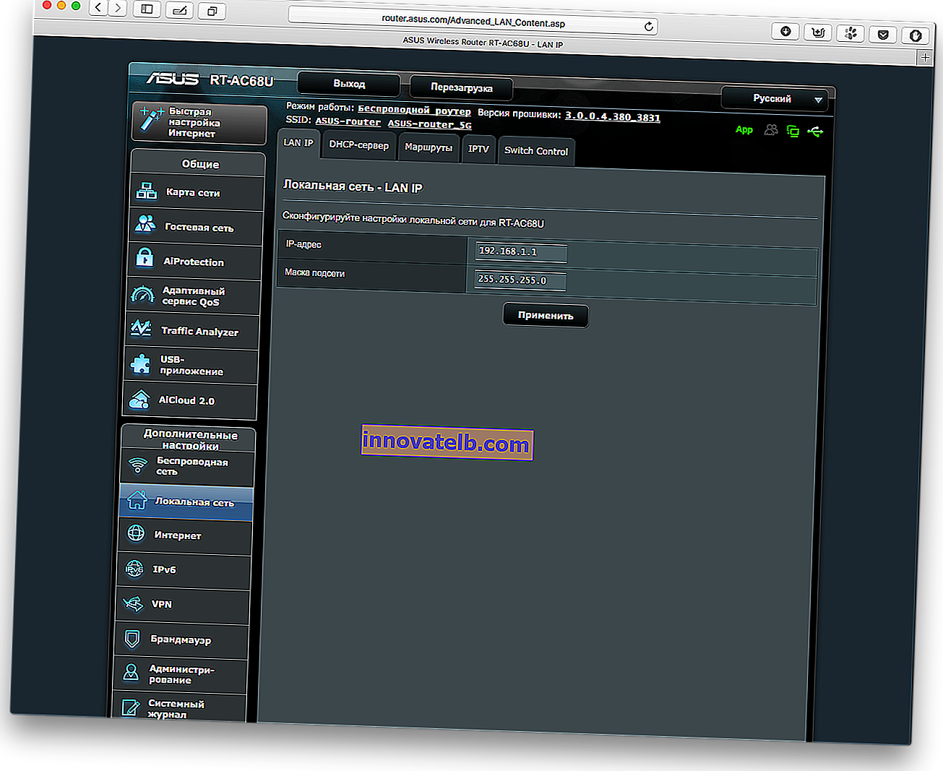This screenshot has height=771, width=943.
Task: Switch to IPTV tab
Action: click(478, 149)
